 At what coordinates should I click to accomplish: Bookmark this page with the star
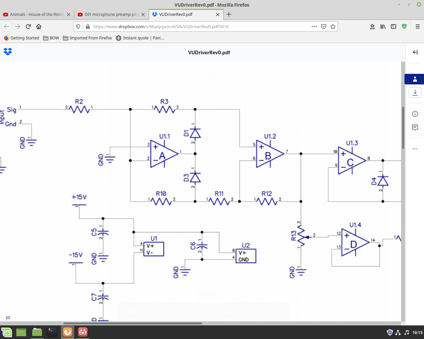click(333, 26)
